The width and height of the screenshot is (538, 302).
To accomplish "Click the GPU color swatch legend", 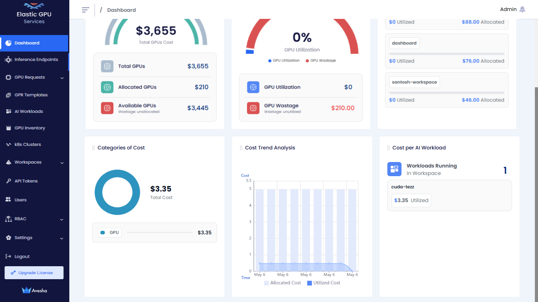I will click(103, 233).
